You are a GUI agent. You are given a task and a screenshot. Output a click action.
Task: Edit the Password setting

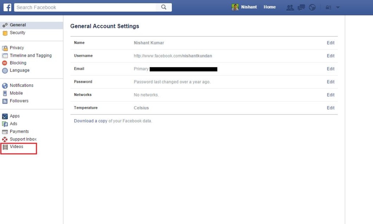click(x=330, y=82)
